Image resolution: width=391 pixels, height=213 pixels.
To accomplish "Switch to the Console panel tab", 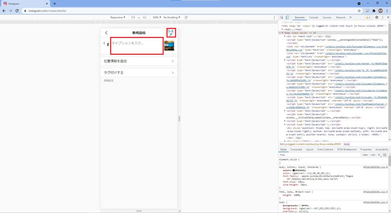I will pos(313,17).
